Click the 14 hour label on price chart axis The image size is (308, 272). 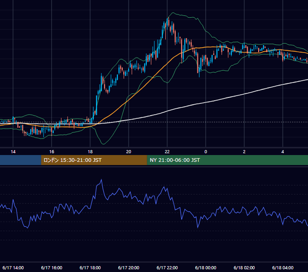click(x=13, y=152)
